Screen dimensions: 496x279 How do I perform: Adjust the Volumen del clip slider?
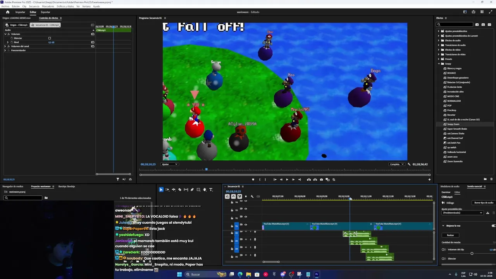[x=472, y=253]
